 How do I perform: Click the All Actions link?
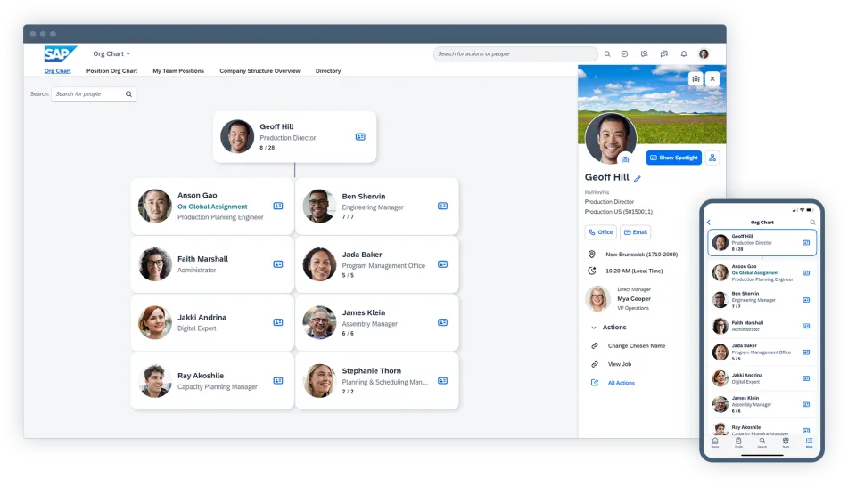click(622, 383)
